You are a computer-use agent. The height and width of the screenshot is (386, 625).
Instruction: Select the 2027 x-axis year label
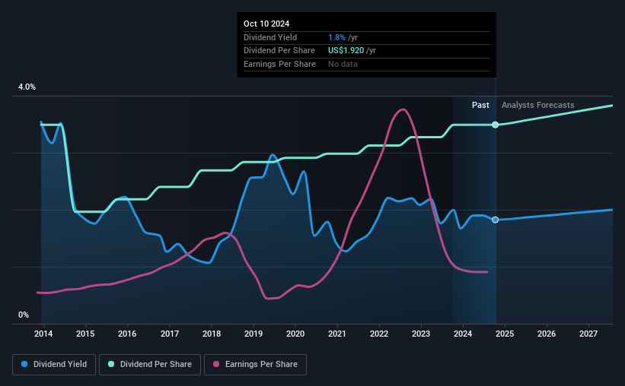(x=588, y=334)
